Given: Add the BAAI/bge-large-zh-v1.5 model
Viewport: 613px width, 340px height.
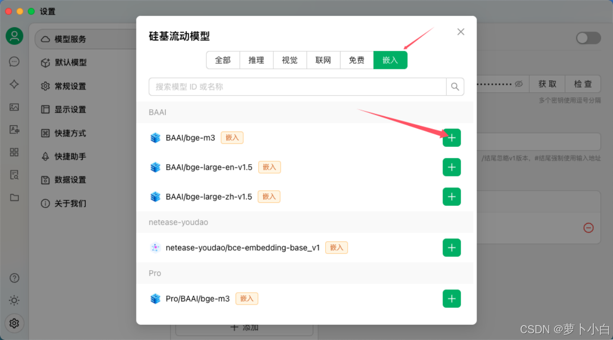Looking at the screenshot, I should click(x=452, y=197).
